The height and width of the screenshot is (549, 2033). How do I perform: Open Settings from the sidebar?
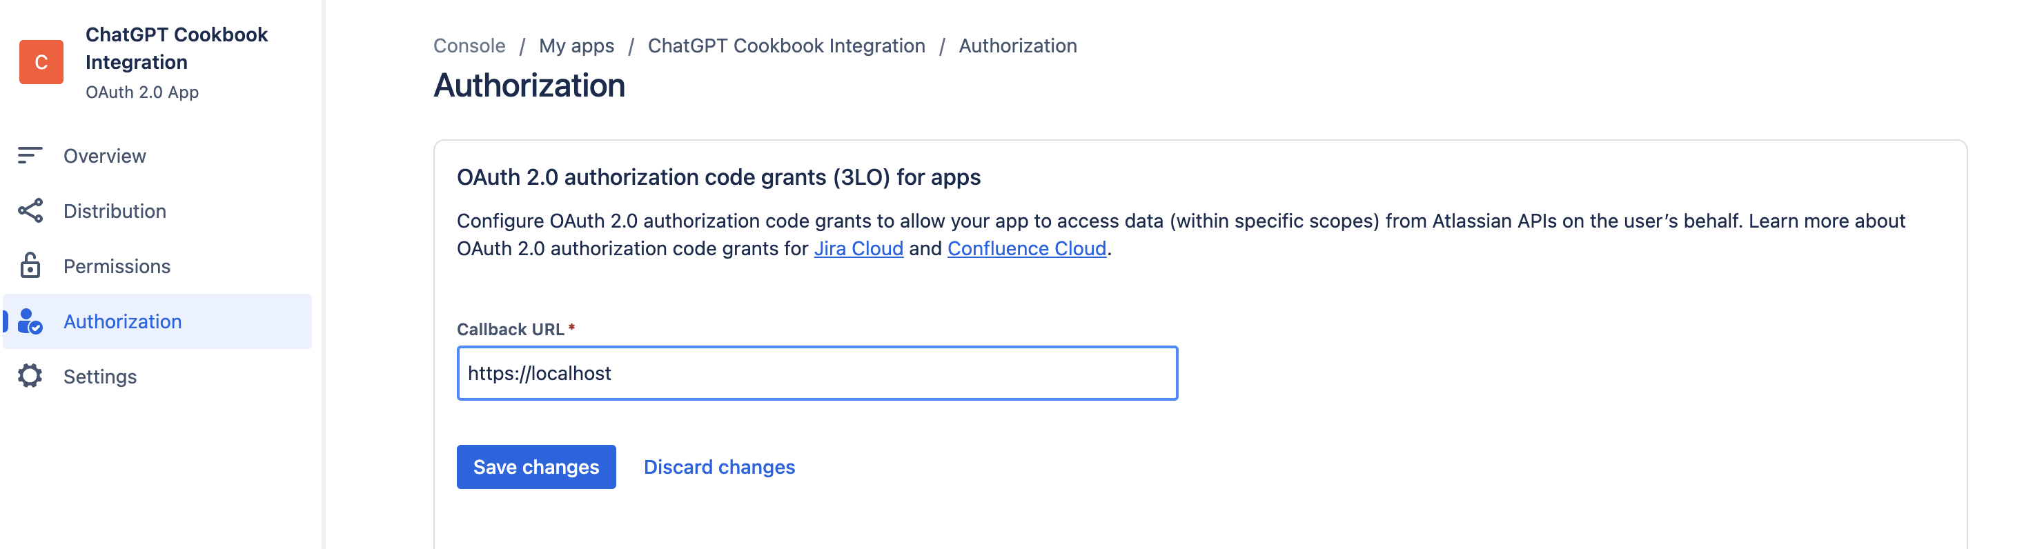100,377
